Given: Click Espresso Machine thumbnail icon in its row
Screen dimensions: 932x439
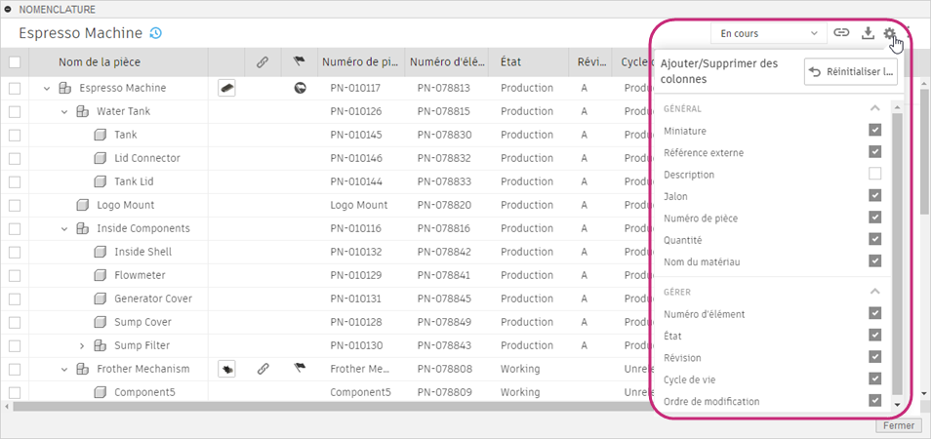Looking at the screenshot, I should (227, 88).
